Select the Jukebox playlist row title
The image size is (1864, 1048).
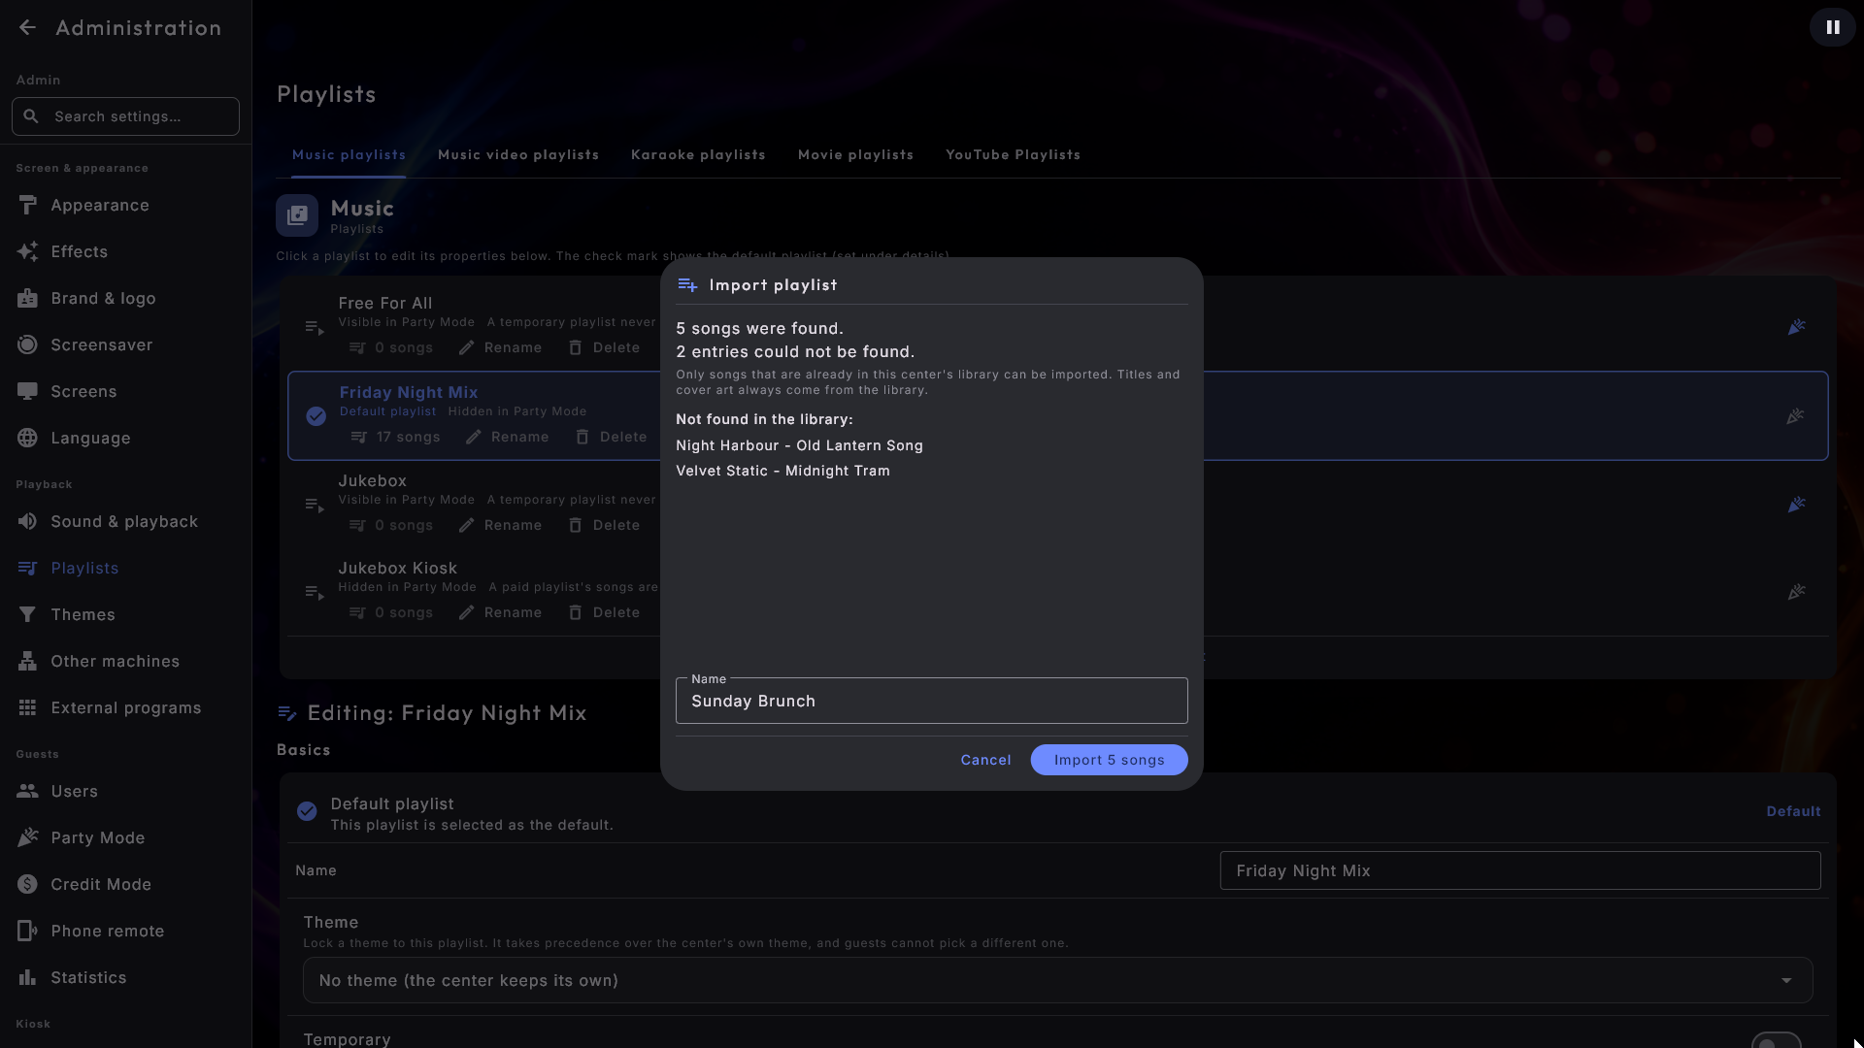372,480
